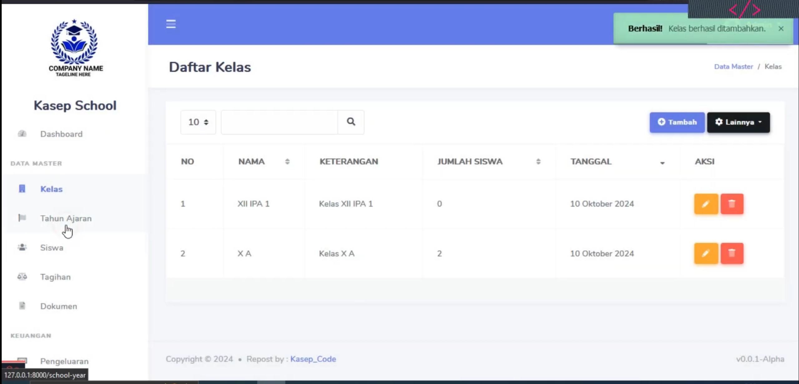Viewport: 799px width, 384px height.
Task: Open the Dokumen menu item
Action: (x=74, y=306)
